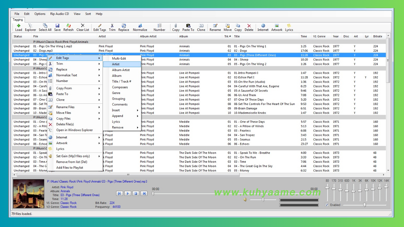Image resolution: width=404 pixels, height=227 pixels.
Task: Choose Multi-Edit in Edit Tags submenu
Action: point(122,59)
